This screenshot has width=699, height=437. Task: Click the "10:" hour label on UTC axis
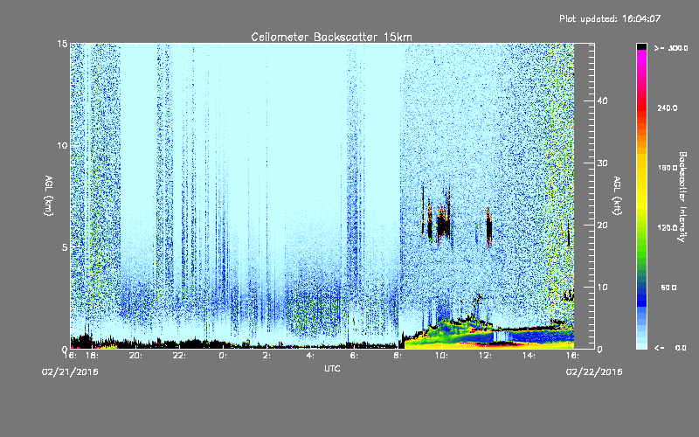tap(442, 356)
